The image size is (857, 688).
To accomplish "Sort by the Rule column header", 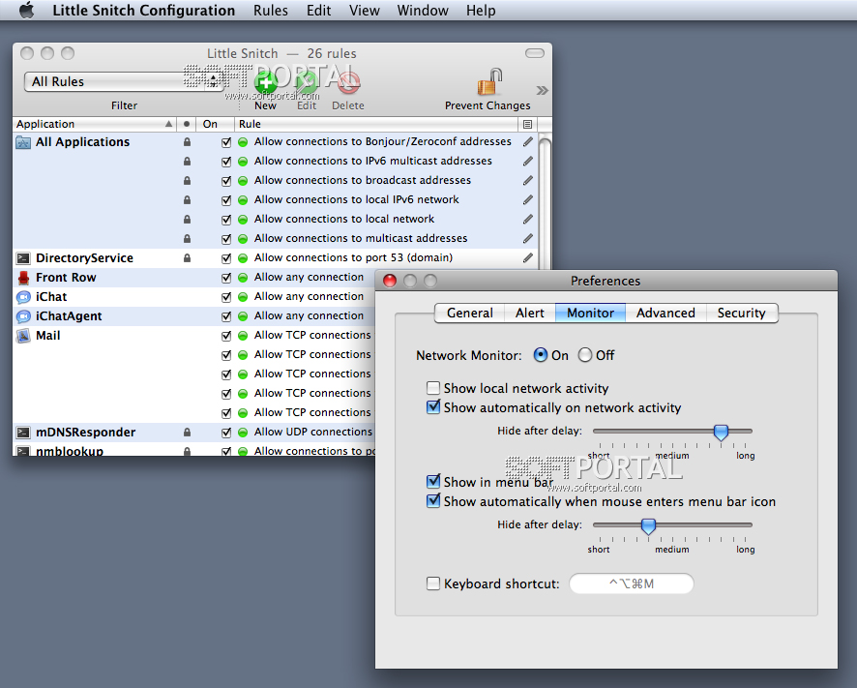I will 377,124.
